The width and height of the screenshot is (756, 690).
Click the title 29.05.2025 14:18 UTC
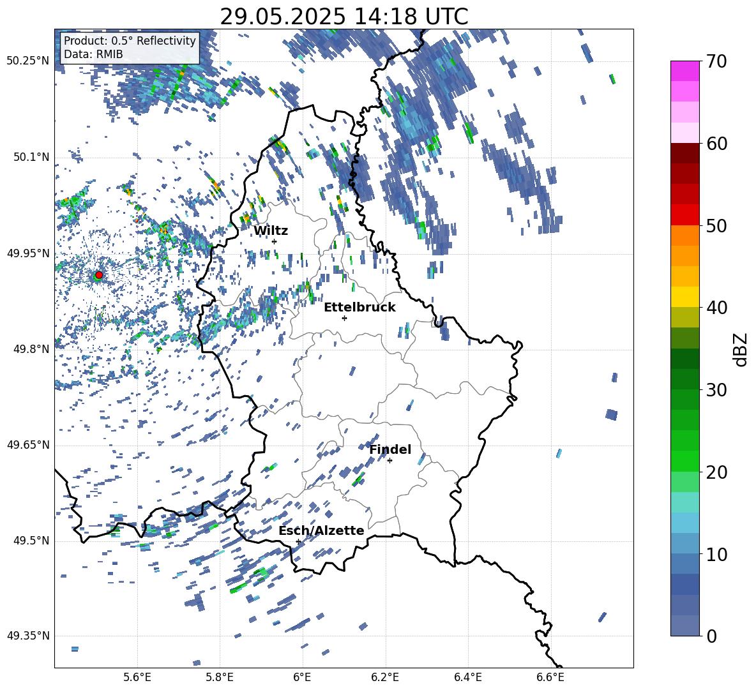[344, 17]
